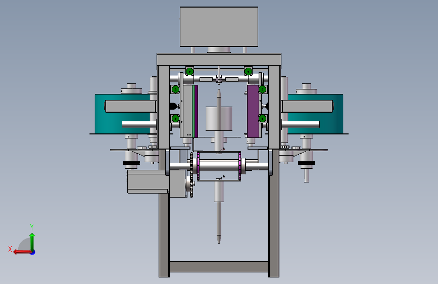The height and width of the screenshot is (284, 438).
Task: Select the thin green strip beside left purple plate
Action: point(193,111)
